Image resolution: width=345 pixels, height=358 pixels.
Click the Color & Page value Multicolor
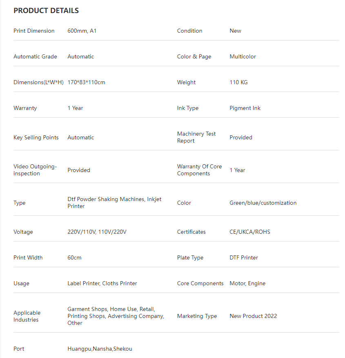click(x=243, y=56)
